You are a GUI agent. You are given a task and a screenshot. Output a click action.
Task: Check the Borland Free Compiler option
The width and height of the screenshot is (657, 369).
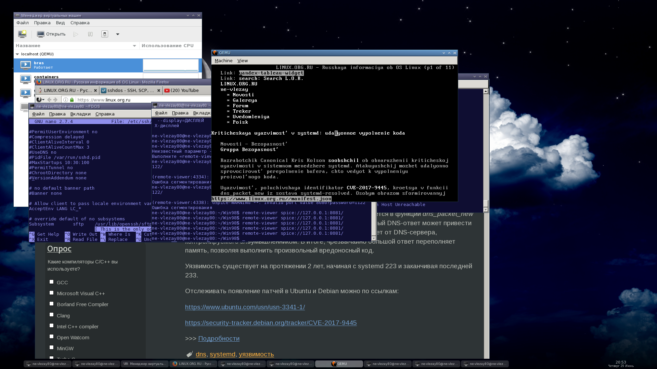(51, 304)
